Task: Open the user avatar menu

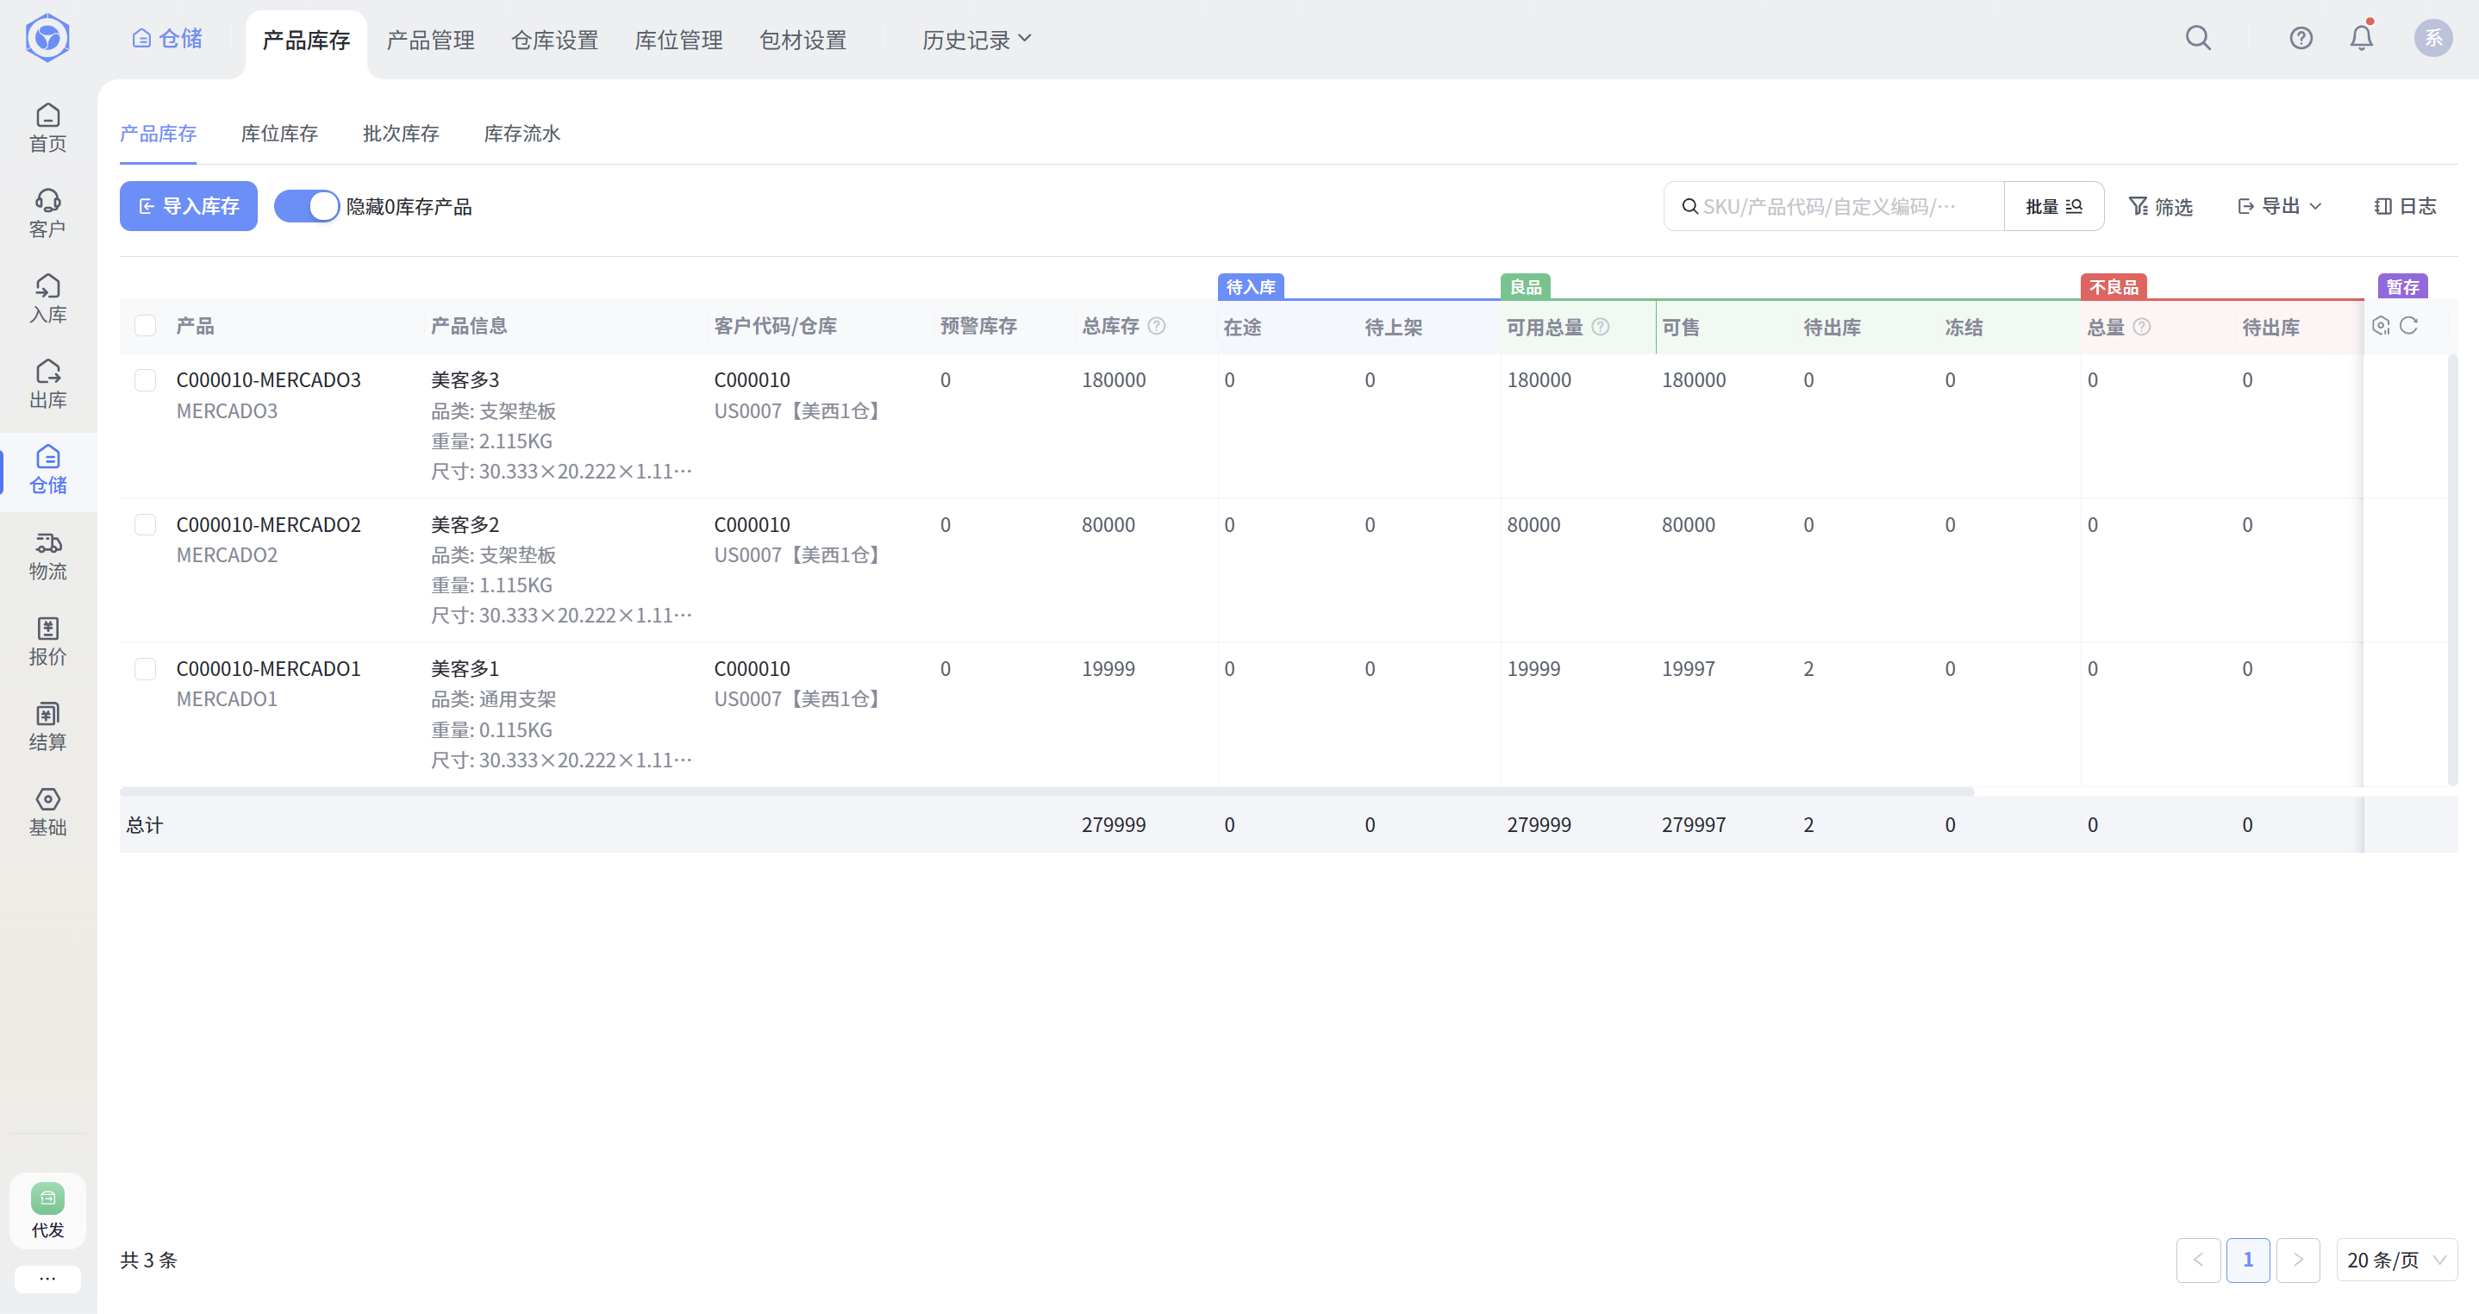Action: (2432, 38)
